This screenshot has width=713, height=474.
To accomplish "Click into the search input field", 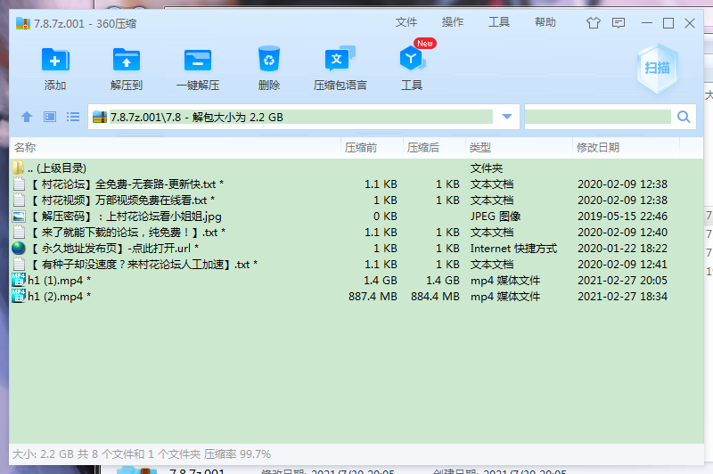I will [598, 117].
